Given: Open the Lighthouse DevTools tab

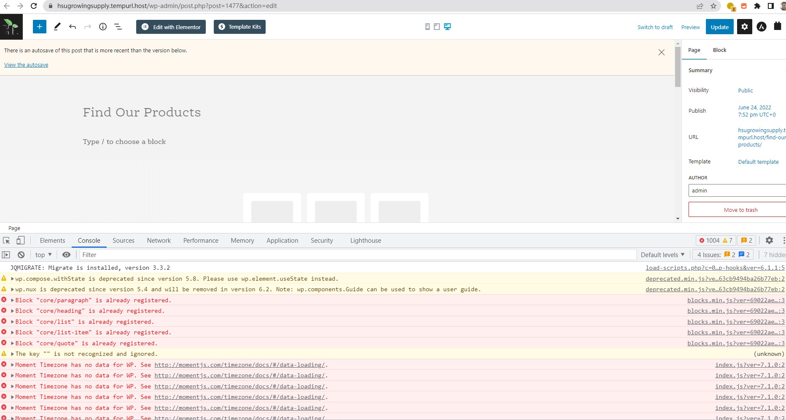Looking at the screenshot, I should [x=366, y=240].
